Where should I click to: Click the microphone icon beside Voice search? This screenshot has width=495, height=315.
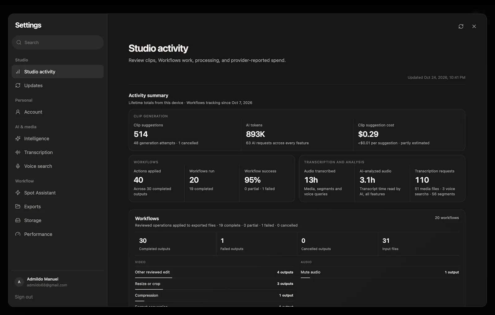point(18,166)
